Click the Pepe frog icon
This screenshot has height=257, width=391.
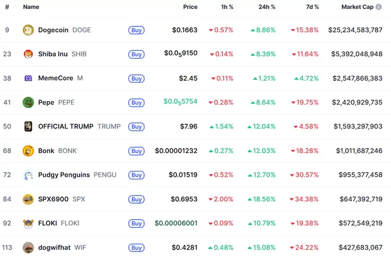coord(28,102)
